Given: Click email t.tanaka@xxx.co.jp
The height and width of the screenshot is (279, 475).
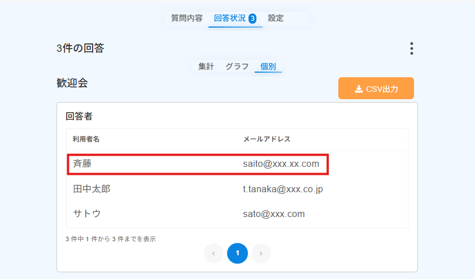Looking at the screenshot, I should tap(282, 189).
